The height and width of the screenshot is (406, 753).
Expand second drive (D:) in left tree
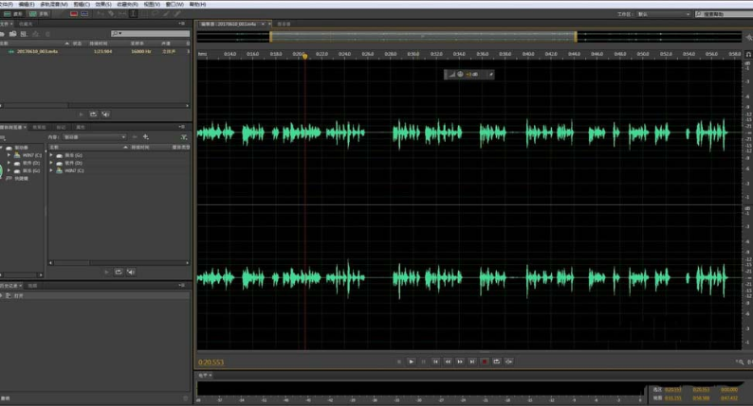(x=9, y=163)
